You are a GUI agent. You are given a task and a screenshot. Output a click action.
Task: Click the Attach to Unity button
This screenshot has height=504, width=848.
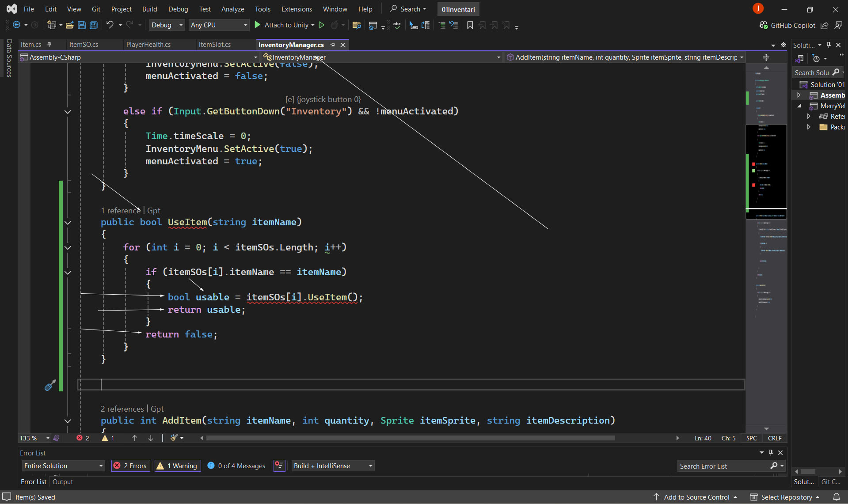(x=285, y=25)
